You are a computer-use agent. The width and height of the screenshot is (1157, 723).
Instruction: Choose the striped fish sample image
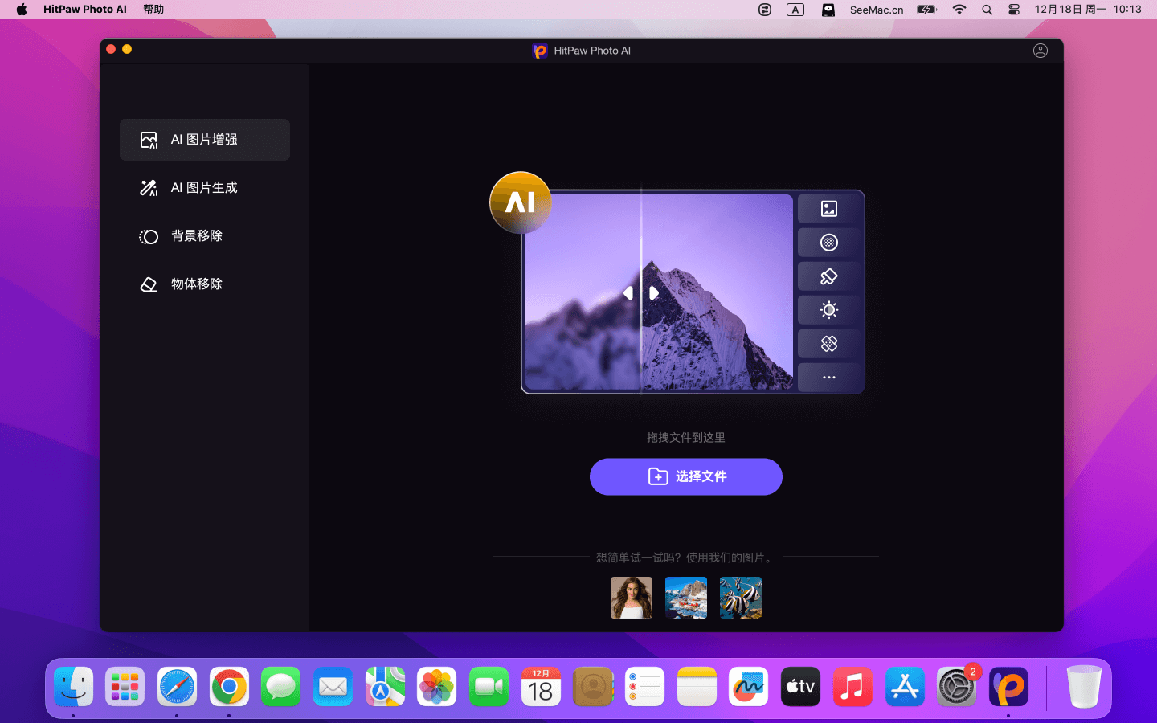pos(740,598)
